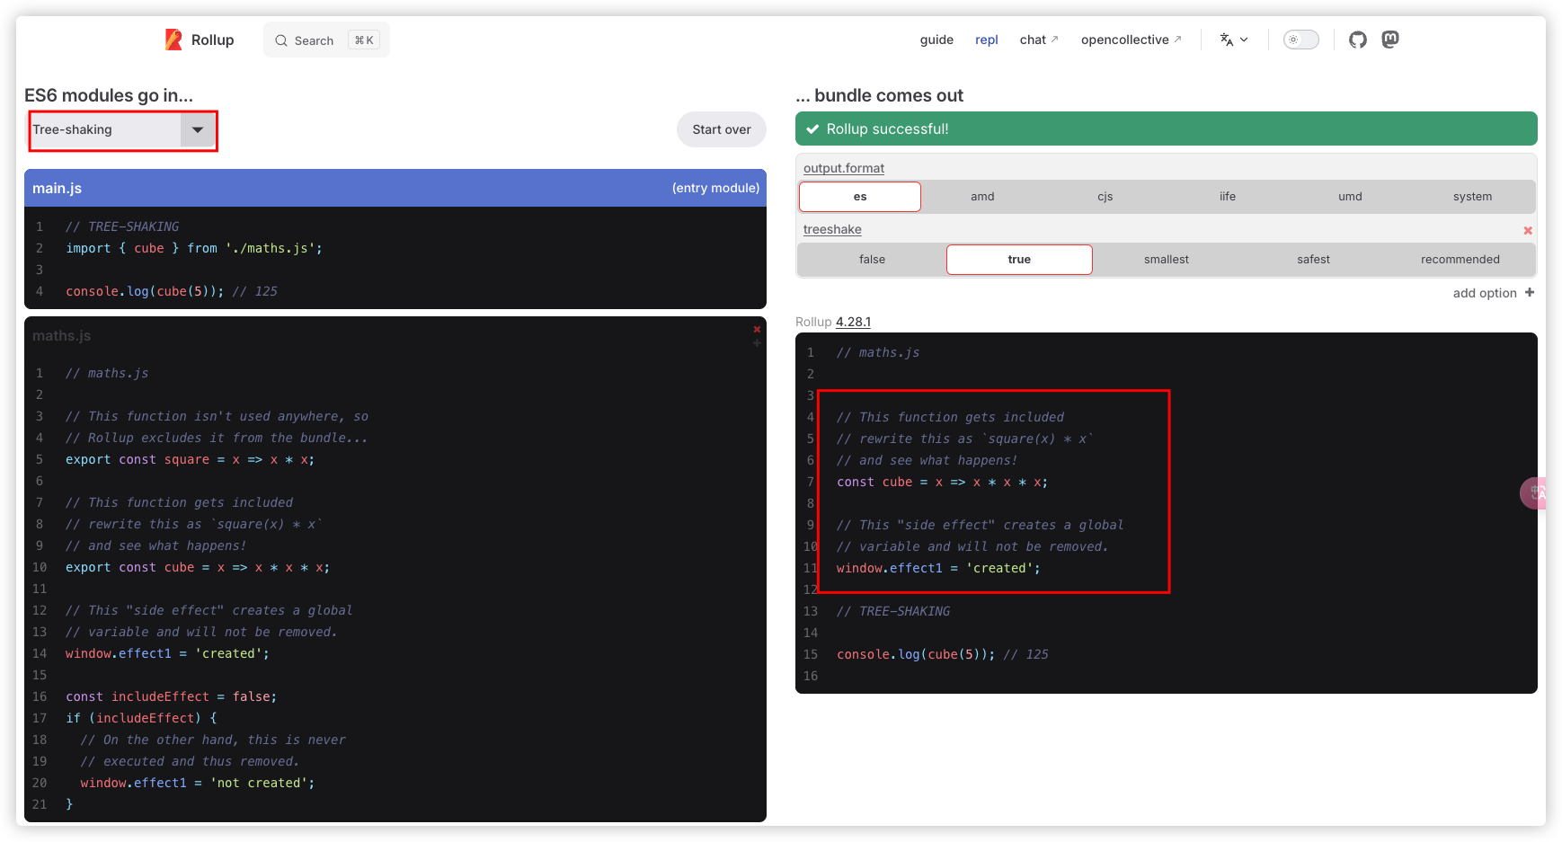Click the 'const cube' line in output

(x=942, y=482)
